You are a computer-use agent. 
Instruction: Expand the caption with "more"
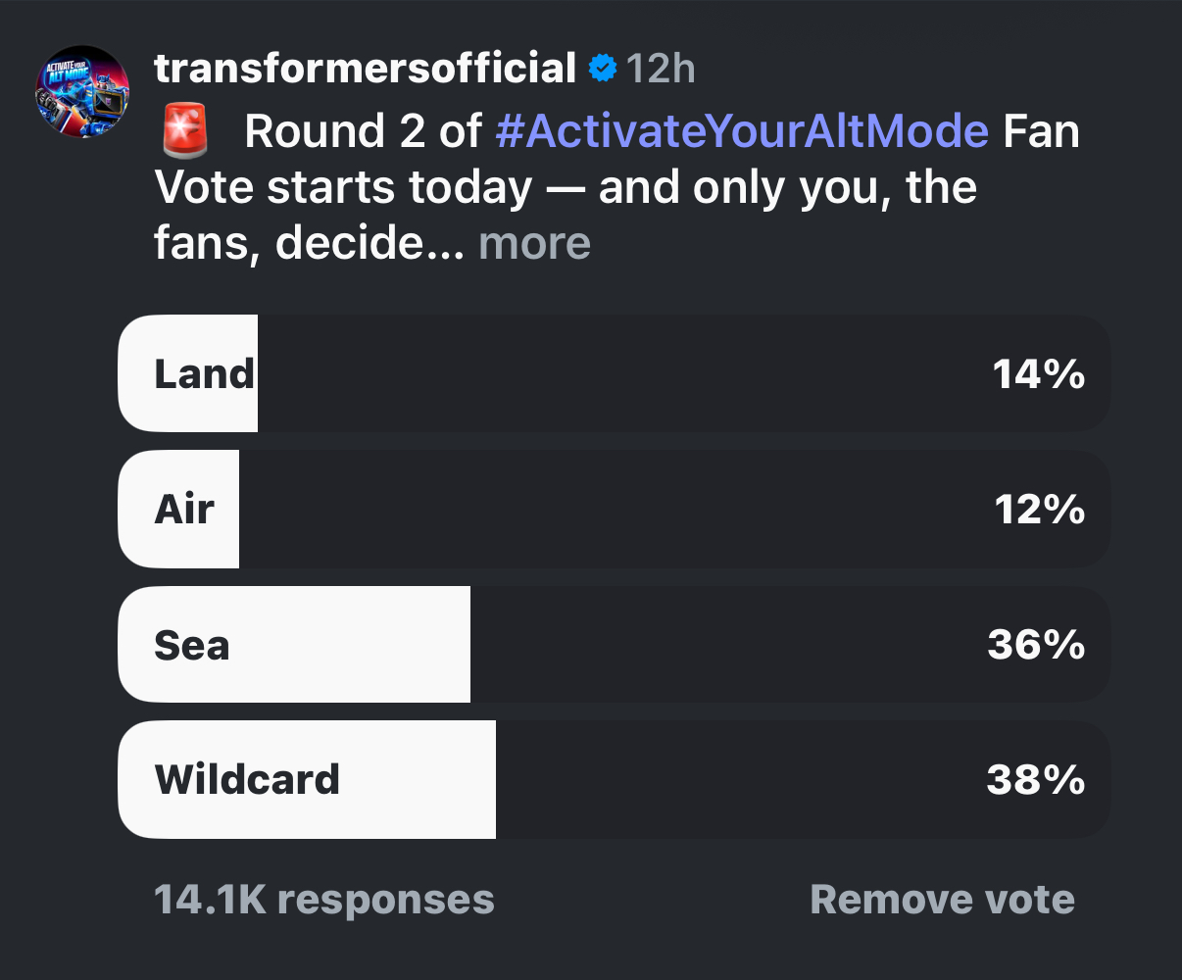pyautogui.click(x=534, y=243)
